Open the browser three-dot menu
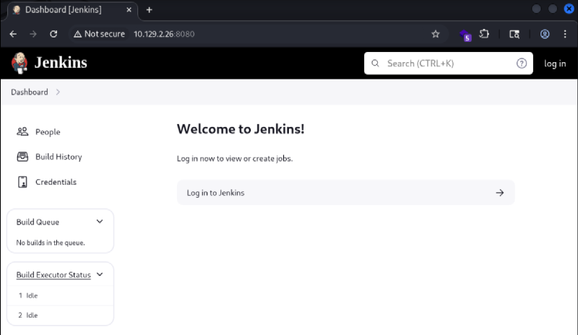Viewport: 578px width, 335px height. pyautogui.click(x=565, y=34)
